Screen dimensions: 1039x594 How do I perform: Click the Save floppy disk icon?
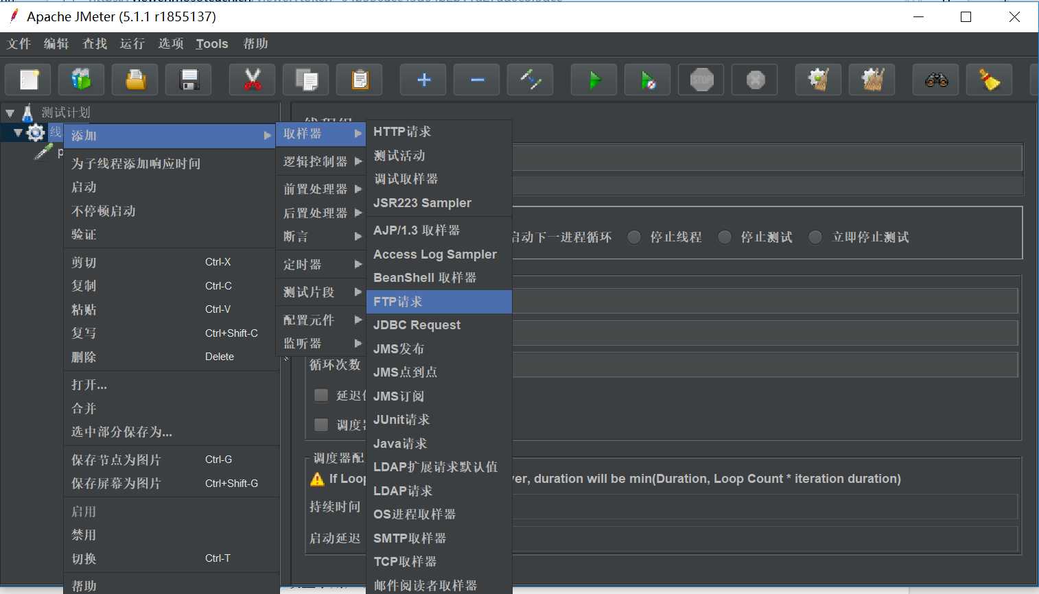189,80
